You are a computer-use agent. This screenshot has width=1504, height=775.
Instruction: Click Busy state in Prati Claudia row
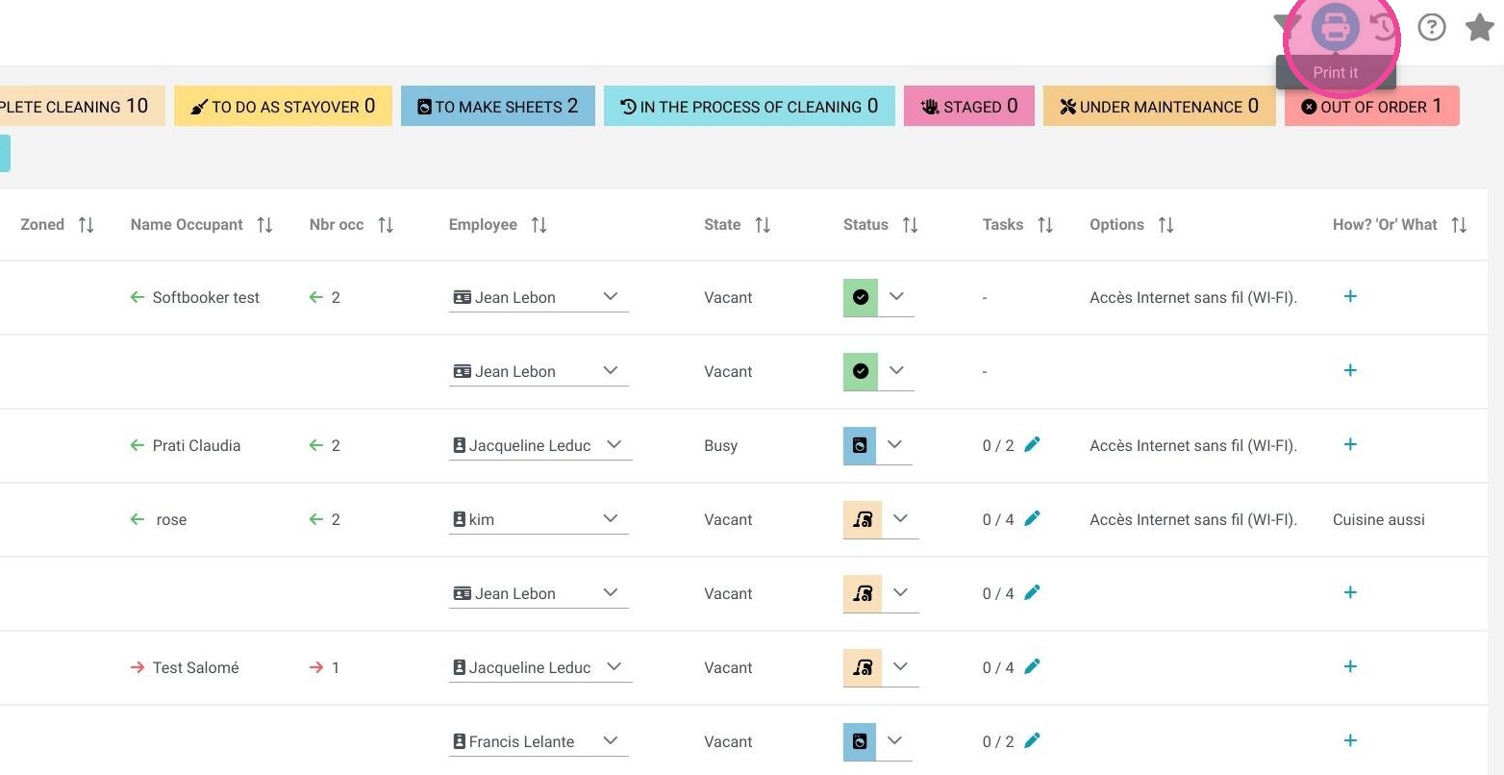click(720, 445)
